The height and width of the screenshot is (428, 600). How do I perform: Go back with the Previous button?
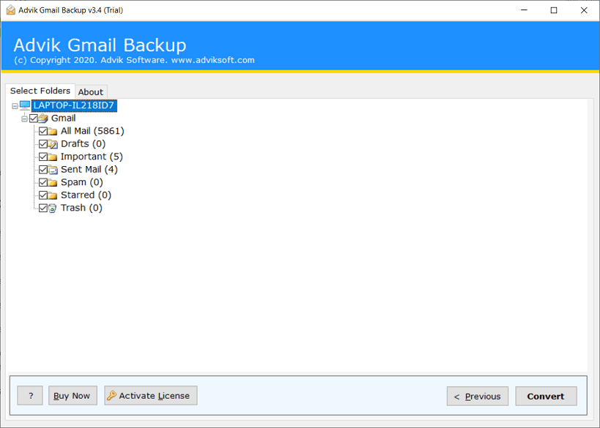click(478, 397)
